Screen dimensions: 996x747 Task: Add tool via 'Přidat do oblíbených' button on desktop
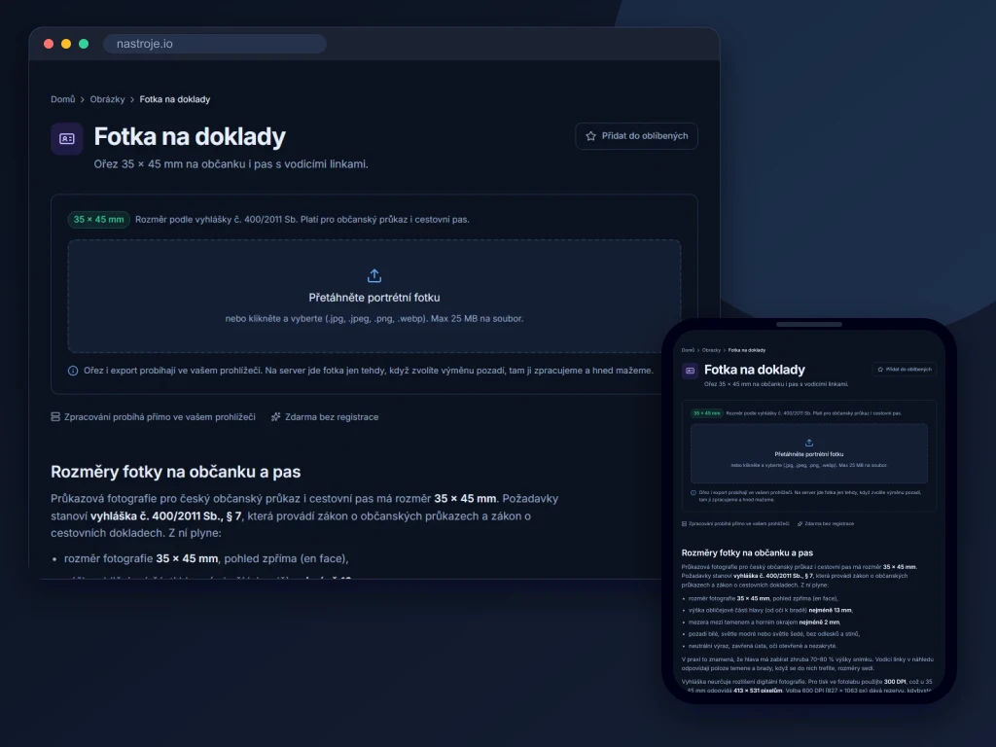(636, 136)
